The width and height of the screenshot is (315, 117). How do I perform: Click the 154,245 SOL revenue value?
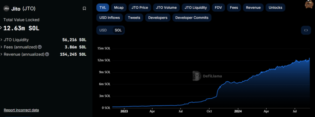73,54
